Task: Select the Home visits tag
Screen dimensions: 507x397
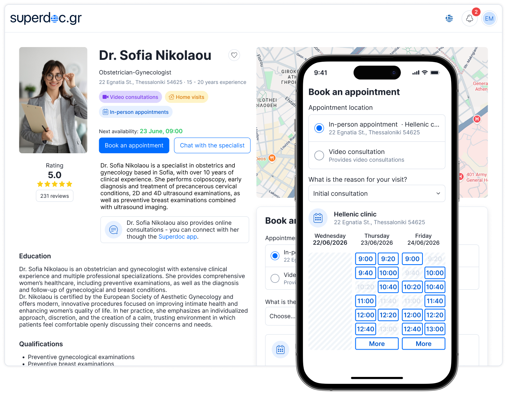Action: [x=187, y=97]
